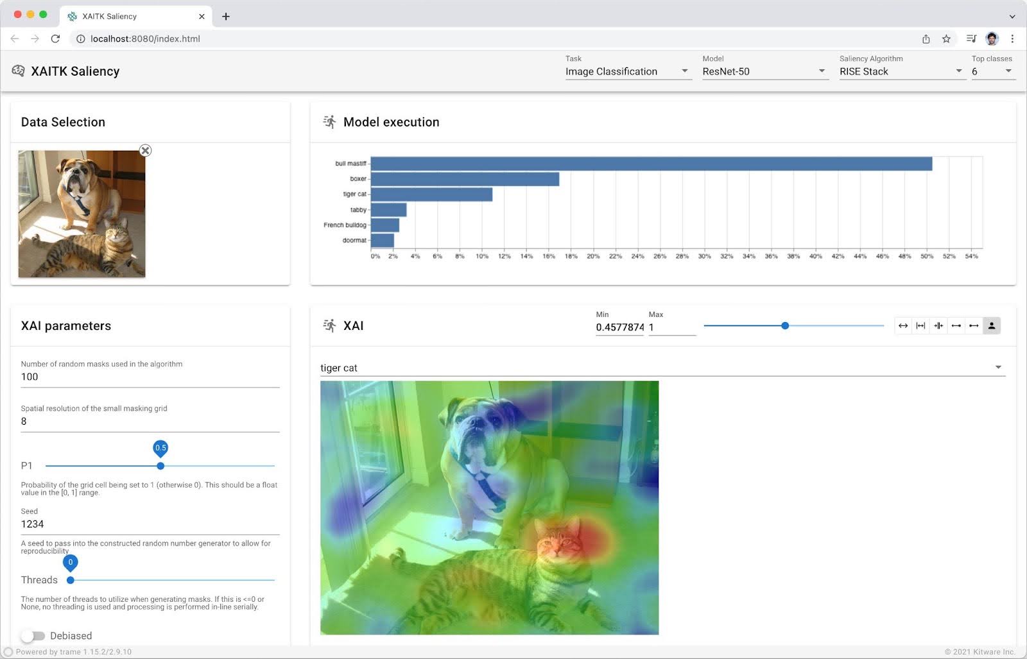Bookmark this page with the star icon
The image size is (1027, 659).
point(946,39)
